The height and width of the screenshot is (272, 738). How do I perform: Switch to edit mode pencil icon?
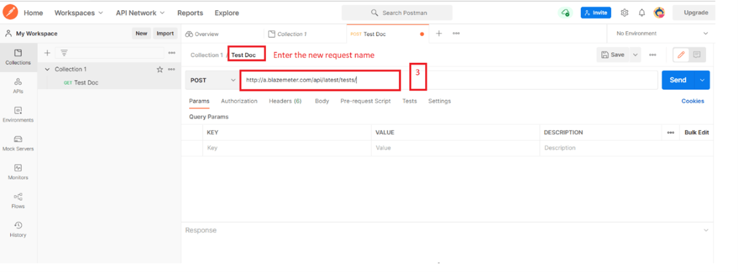click(x=681, y=55)
